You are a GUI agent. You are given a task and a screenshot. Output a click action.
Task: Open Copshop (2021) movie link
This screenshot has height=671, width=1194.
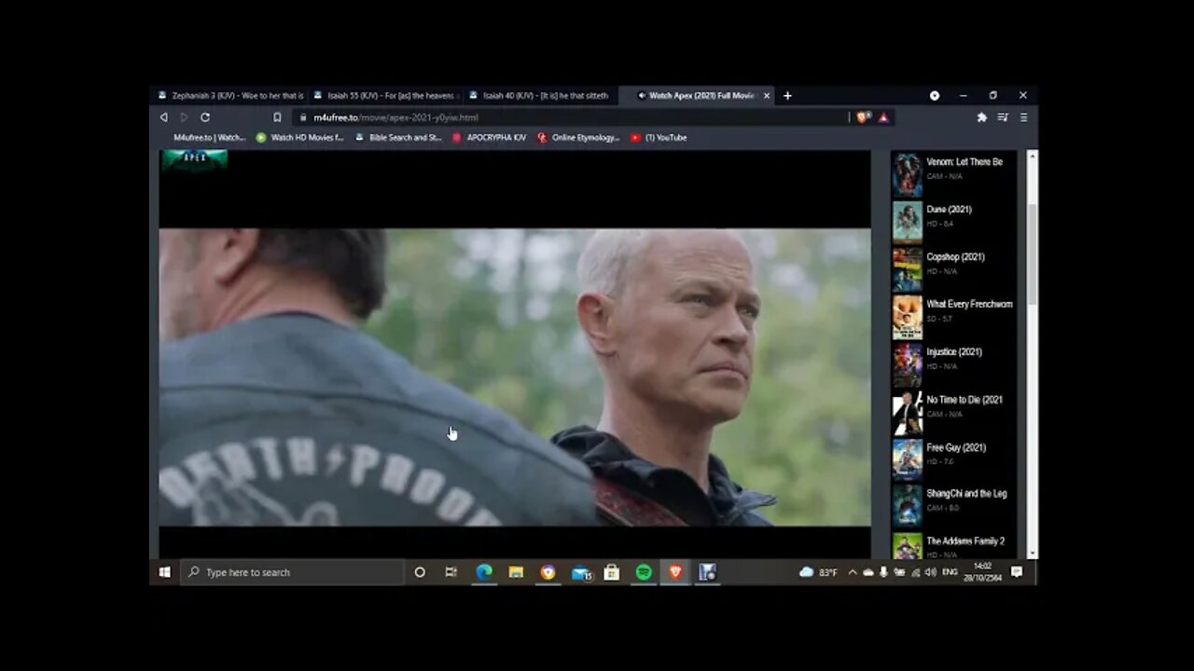click(955, 257)
